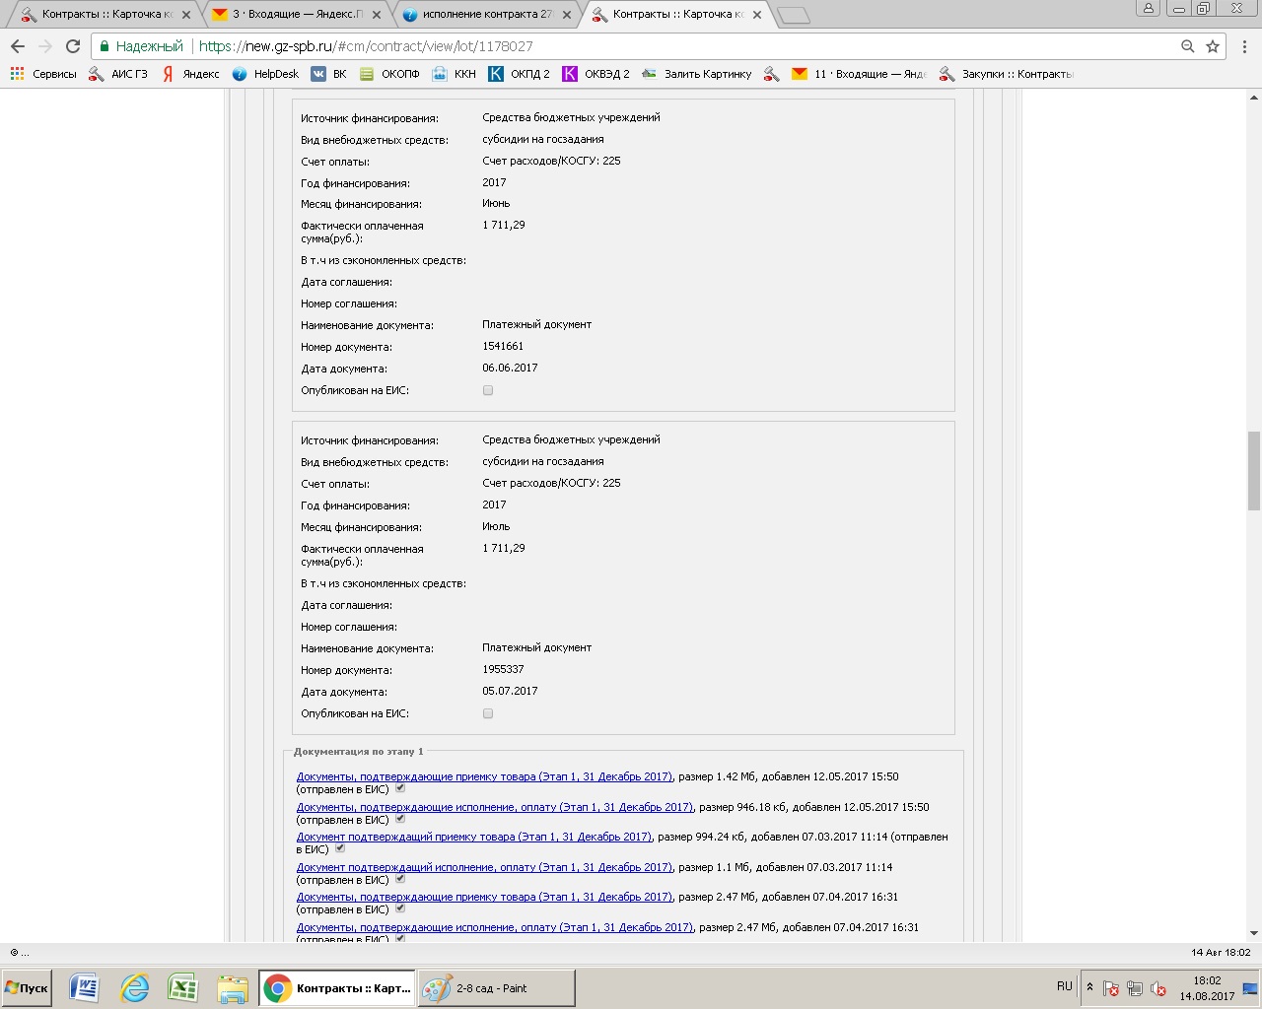
Task: Toggle ЕИС checkbox for оплату 1.1 Мб document
Action: 400,879
